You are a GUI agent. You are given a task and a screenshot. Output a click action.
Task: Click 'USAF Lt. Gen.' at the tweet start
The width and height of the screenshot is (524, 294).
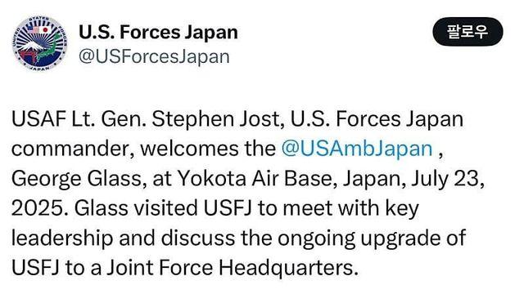pyautogui.click(x=79, y=119)
